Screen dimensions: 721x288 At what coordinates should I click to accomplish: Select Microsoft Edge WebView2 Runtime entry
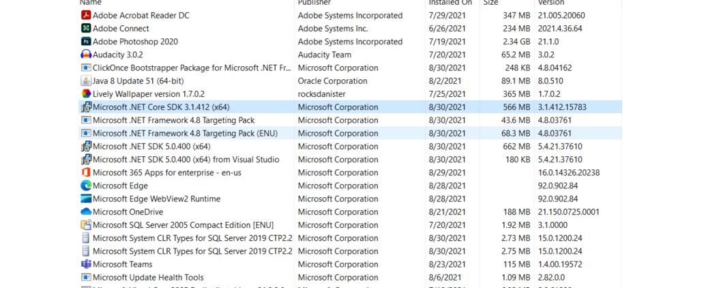pos(156,199)
